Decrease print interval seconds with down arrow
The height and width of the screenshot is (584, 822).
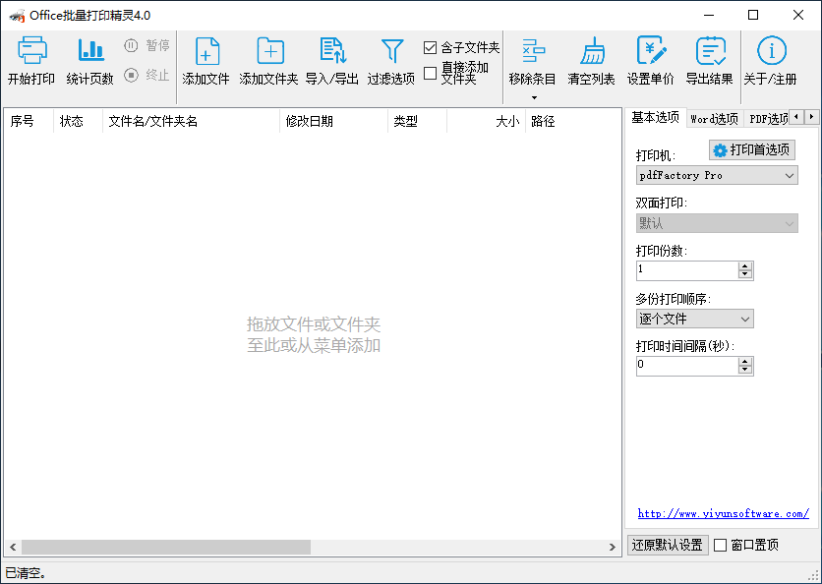point(745,370)
